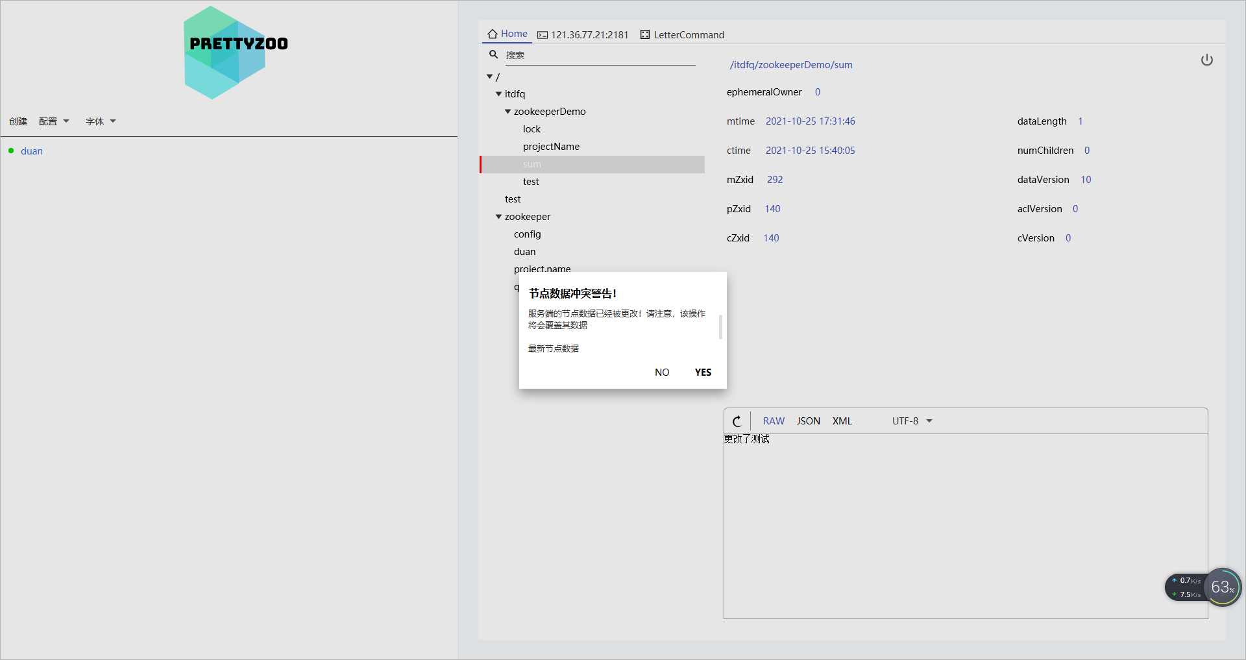Switch to the Home tab
Image resolution: width=1246 pixels, height=660 pixels.
pos(507,34)
